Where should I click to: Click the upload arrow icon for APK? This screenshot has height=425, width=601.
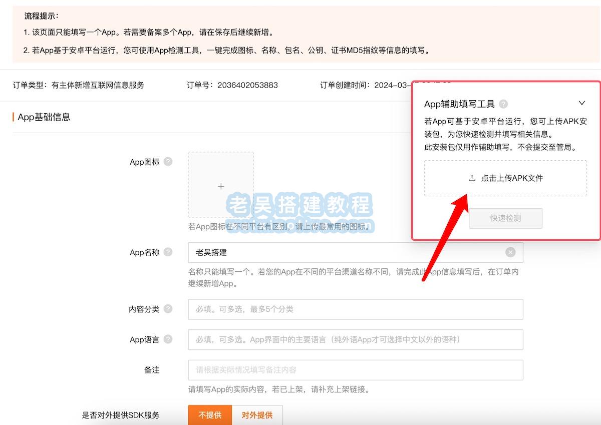pyautogui.click(x=471, y=178)
